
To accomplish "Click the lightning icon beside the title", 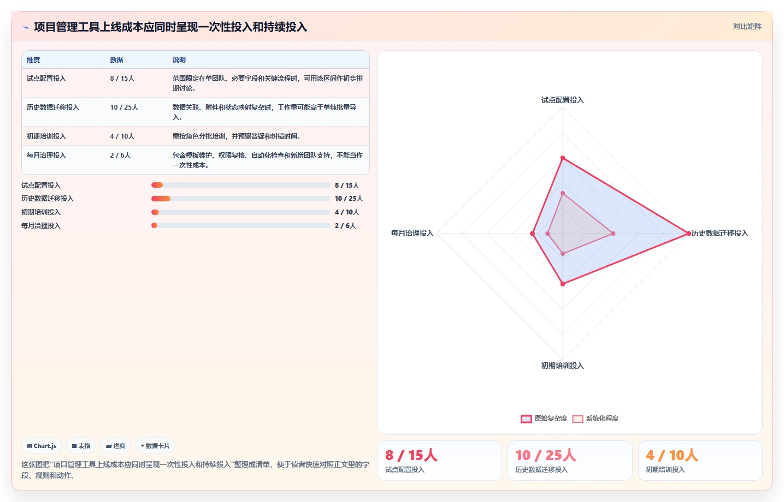I will point(26,27).
